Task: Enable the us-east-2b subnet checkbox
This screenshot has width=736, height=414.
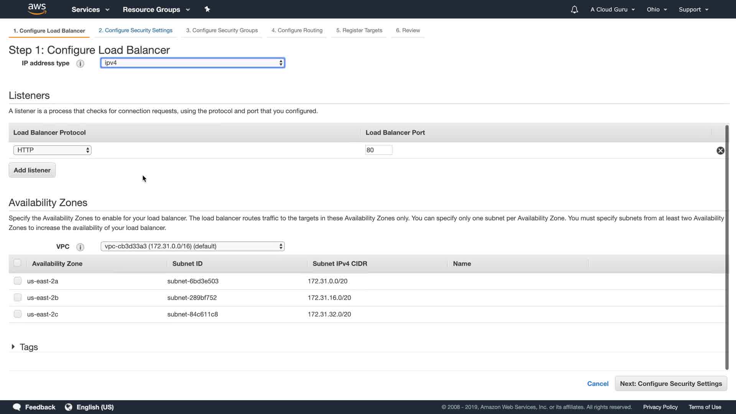Action: (18, 297)
